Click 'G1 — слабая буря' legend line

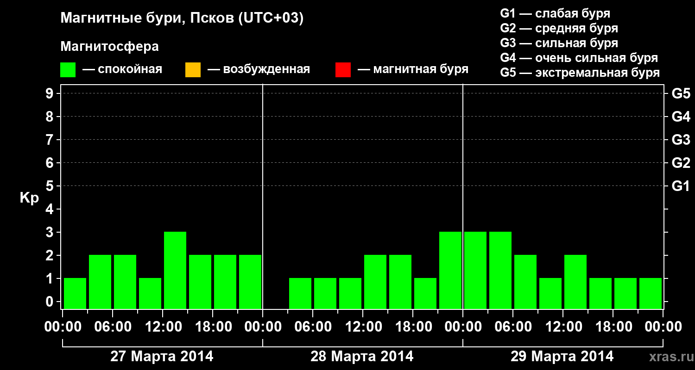[x=555, y=13]
